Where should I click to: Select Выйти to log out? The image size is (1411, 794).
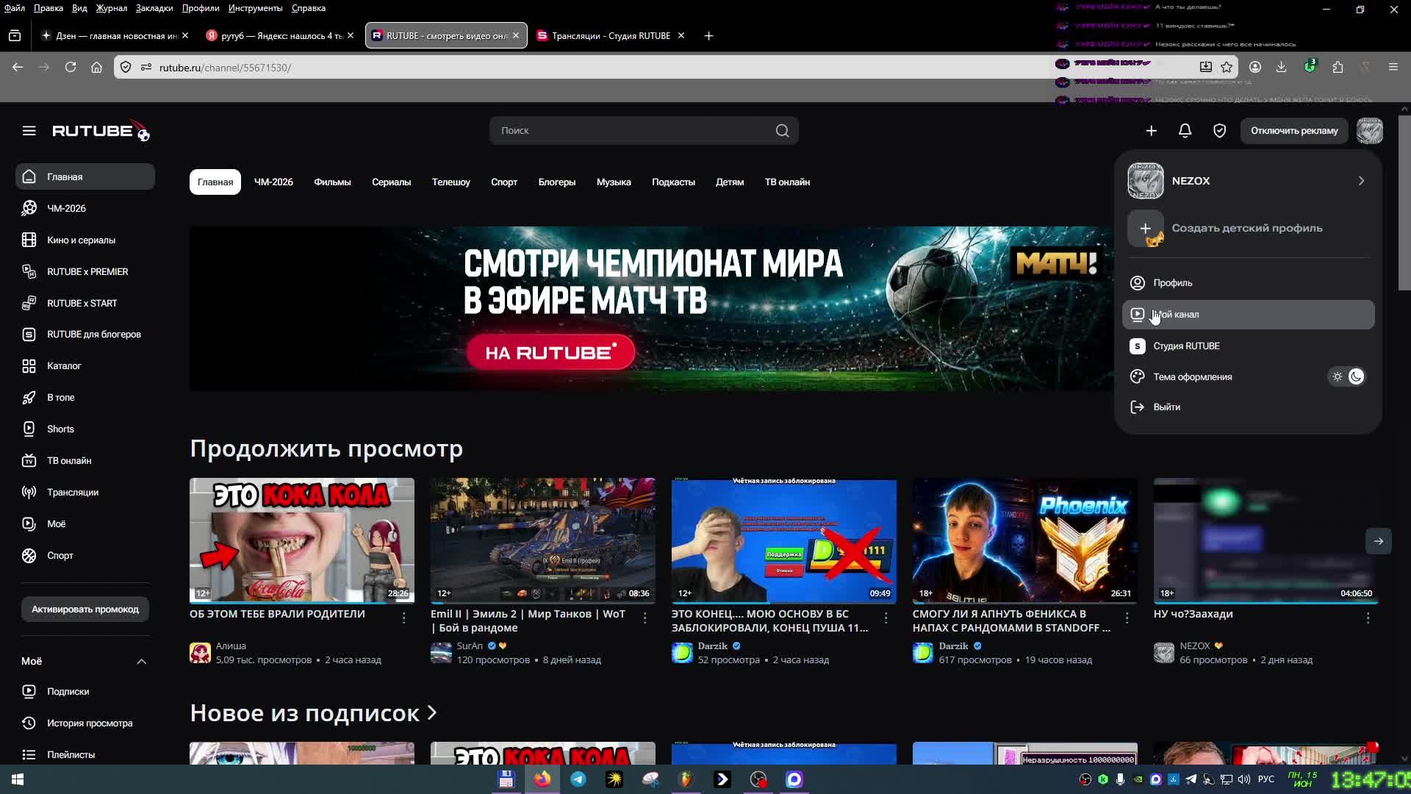point(1248,407)
